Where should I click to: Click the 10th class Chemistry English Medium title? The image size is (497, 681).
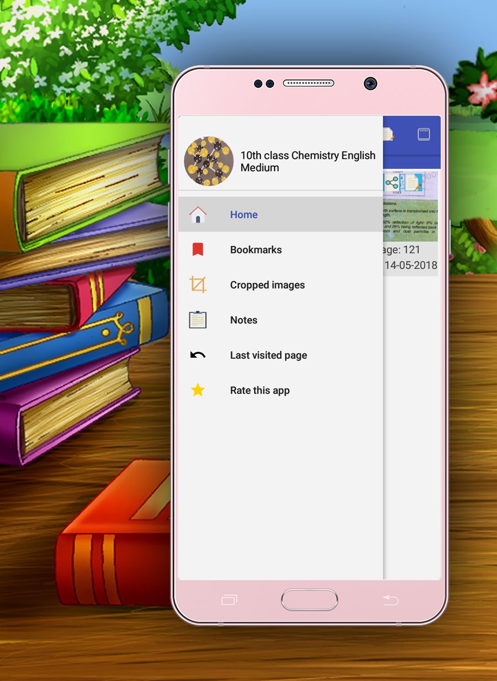tap(308, 161)
